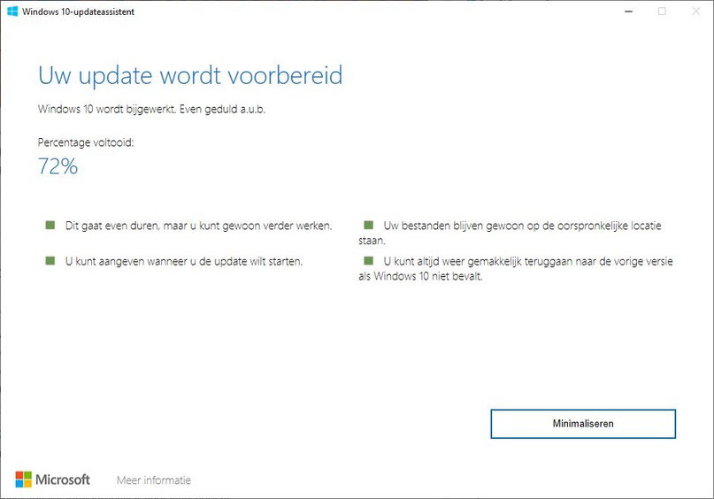The image size is (714, 499).
Task: Click the green bullet beside 'U kunt aangeven'
Action: point(50,260)
